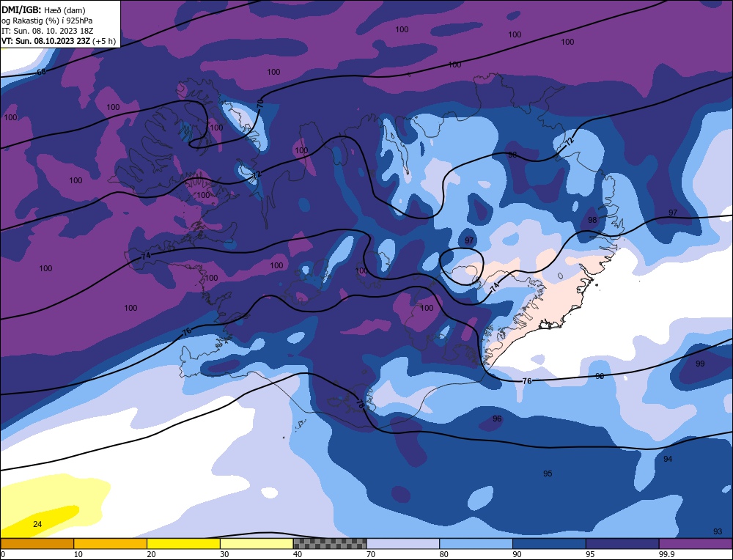
Task: Click the '40' legend tick label
Action: coord(298,554)
